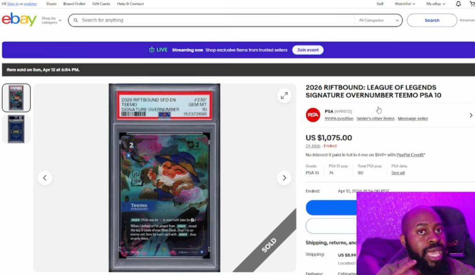Image resolution: width=475 pixels, height=275 pixels.
Task: Expand seller details chevron arrow
Action: pos(470,115)
